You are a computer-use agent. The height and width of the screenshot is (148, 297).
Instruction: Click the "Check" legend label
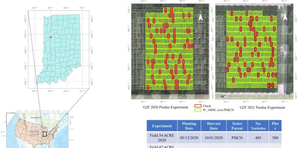coord(207,106)
